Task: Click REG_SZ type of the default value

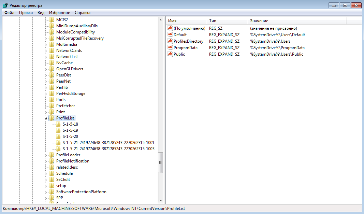Action: [x=216, y=28]
